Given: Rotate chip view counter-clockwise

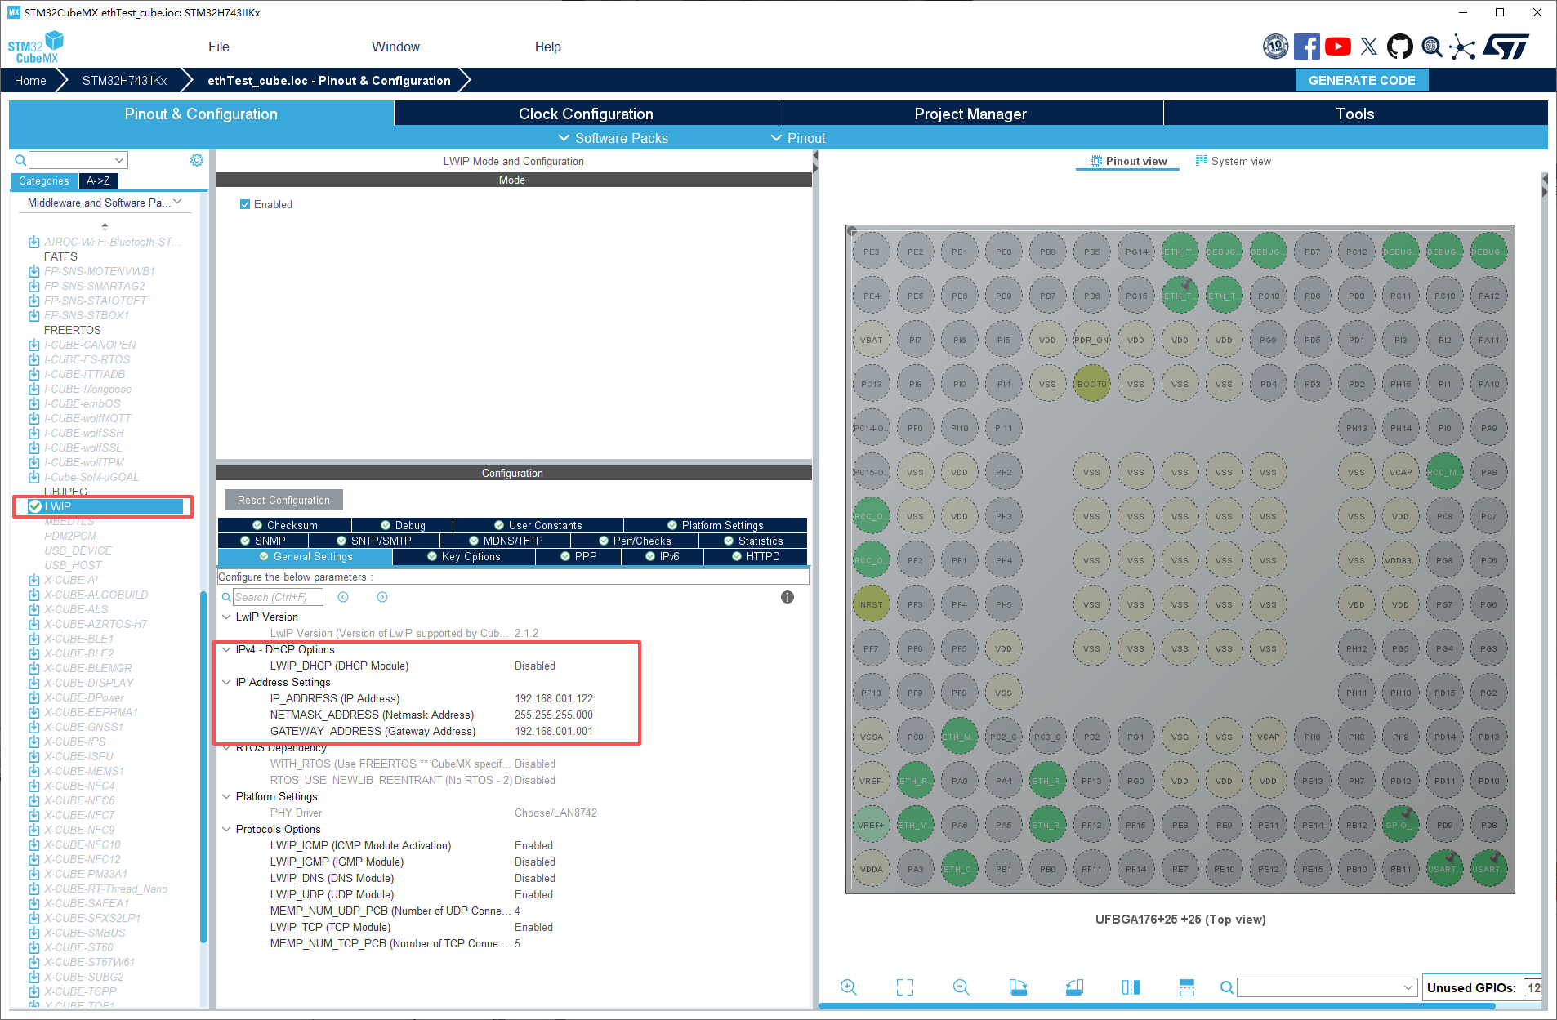Looking at the screenshot, I should (1074, 987).
